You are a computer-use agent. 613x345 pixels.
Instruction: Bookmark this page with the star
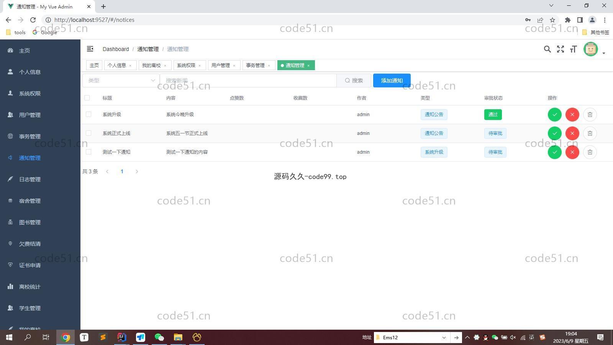pos(552,20)
